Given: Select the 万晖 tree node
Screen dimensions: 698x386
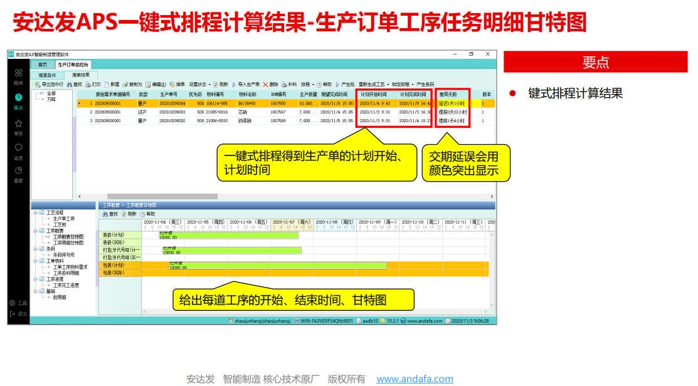Looking at the screenshot, I should click(x=51, y=99).
